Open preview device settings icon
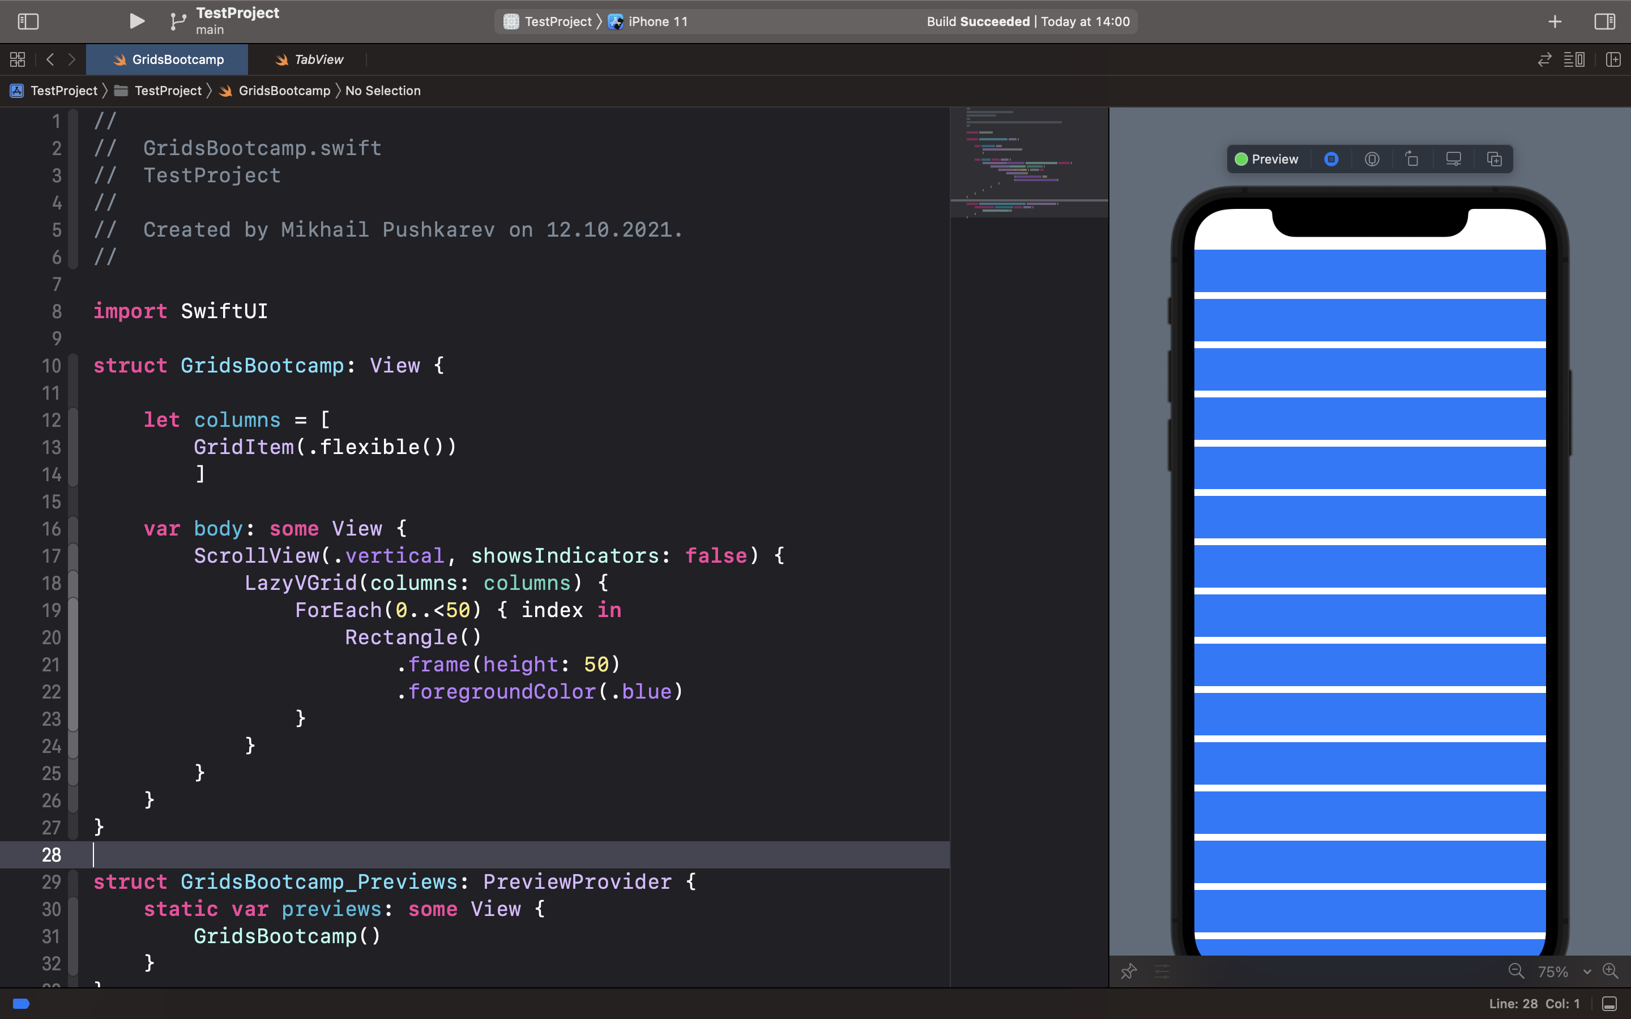 coord(1453,159)
